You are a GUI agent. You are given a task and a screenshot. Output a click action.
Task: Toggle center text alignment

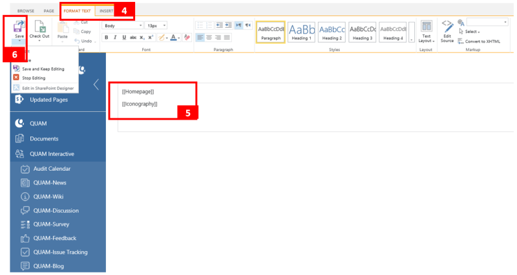tap(209, 38)
